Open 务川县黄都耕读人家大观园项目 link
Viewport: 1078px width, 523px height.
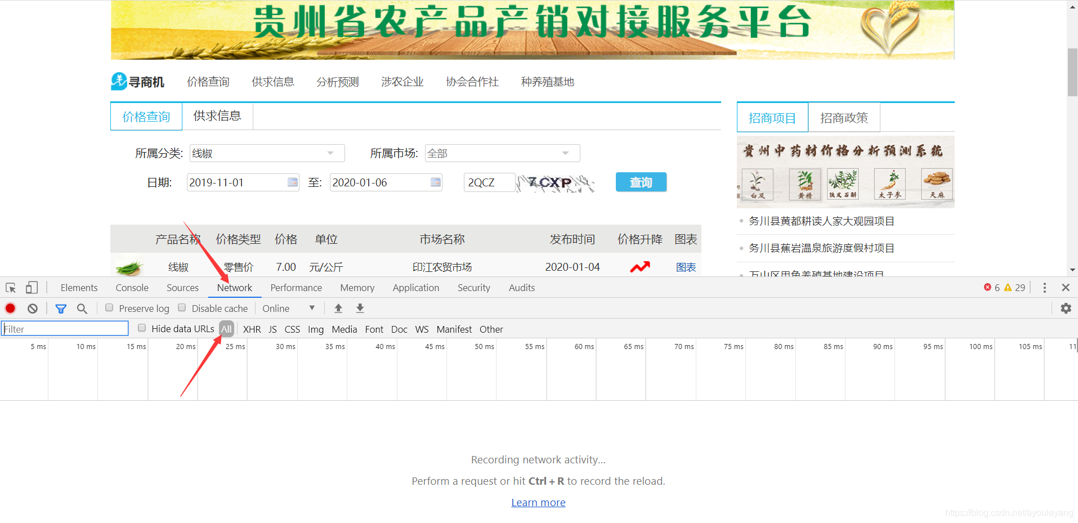[x=821, y=221]
